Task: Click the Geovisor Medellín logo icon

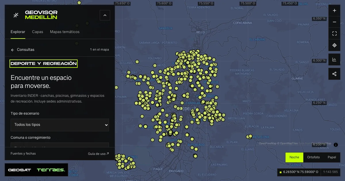Action: point(16,15)
